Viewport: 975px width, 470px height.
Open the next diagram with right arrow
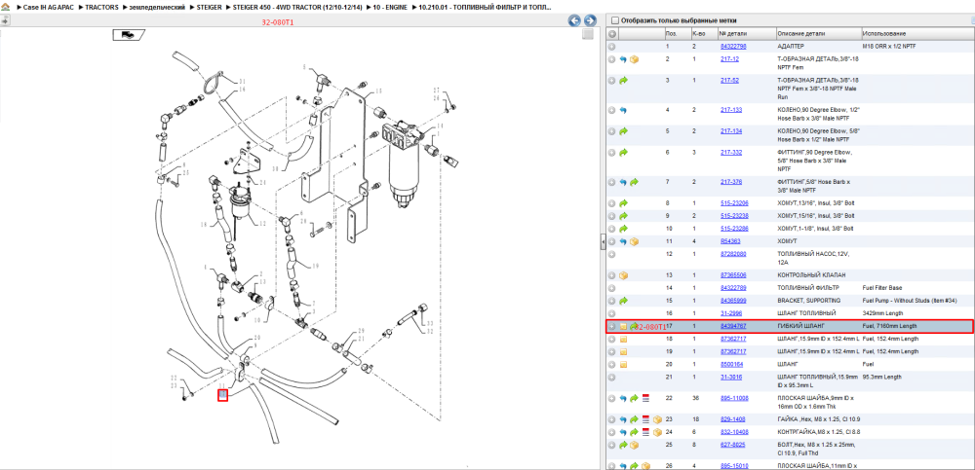[590, 20]
